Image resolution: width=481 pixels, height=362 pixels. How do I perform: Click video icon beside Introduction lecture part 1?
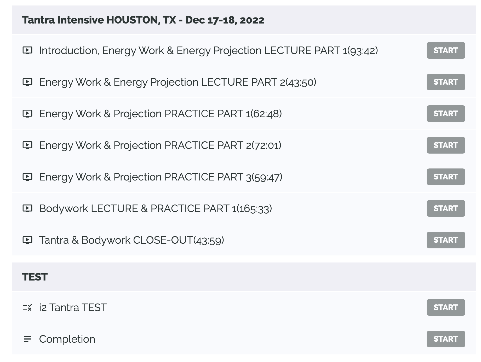click(x=27, y=50)
